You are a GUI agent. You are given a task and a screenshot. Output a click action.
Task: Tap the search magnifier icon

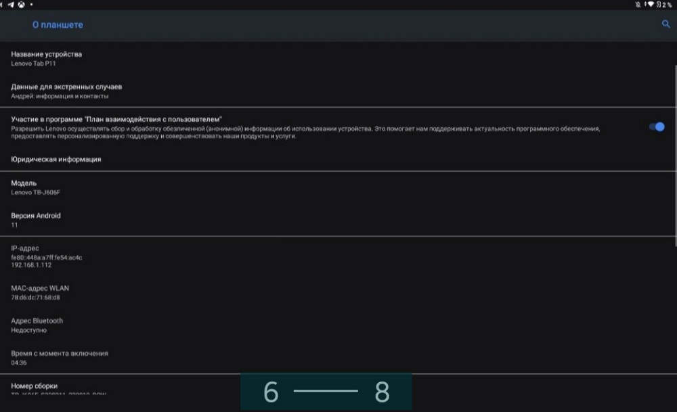tap(665, 24)
